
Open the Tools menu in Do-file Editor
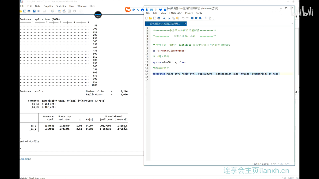199,13
